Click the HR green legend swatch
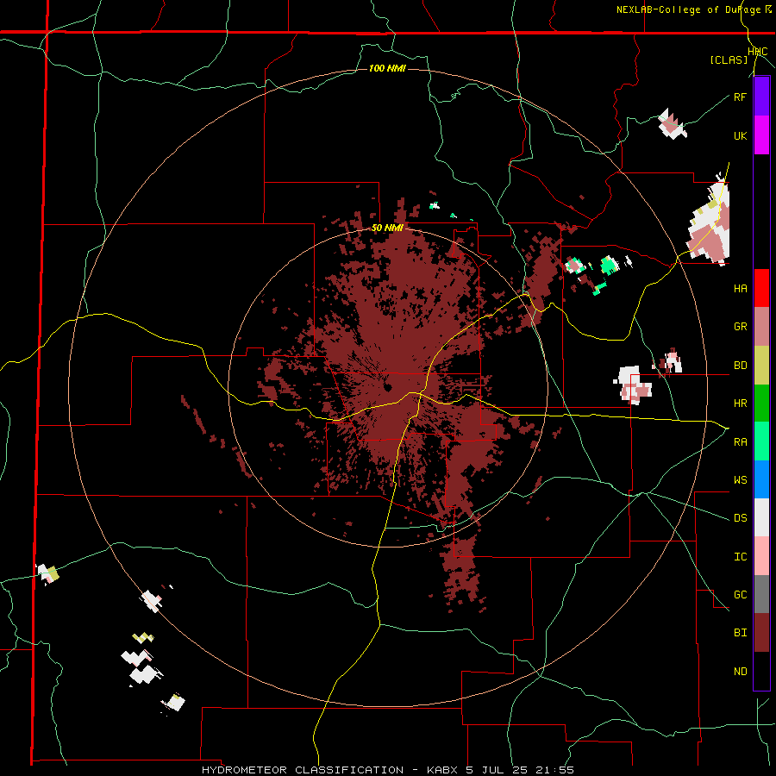This screenshot has width=776, height=776. tap(761, 403)
